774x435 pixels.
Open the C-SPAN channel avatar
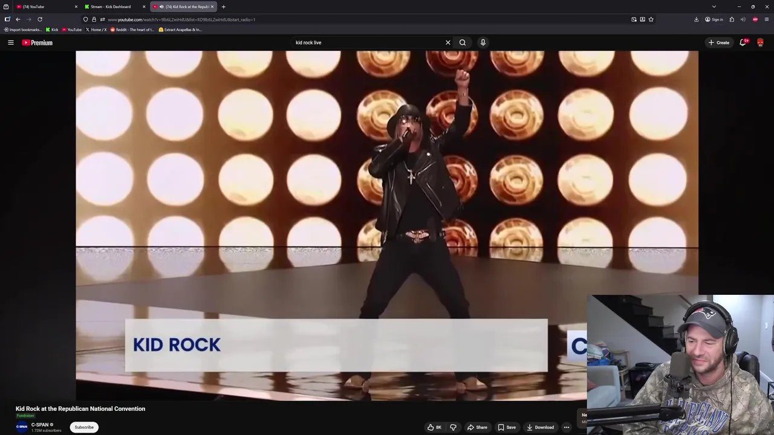[x=22, y=427]
